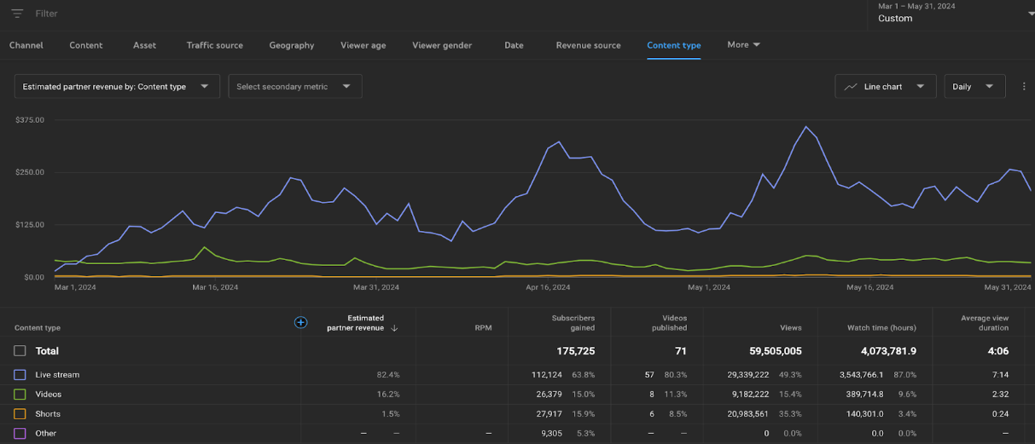The width and height of the screenshot is (1035, 444).
Task: Expand the Daily granularity dropdown
Action: pos(974,86)
